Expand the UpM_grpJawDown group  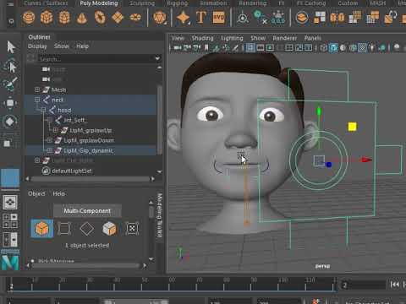49,140
